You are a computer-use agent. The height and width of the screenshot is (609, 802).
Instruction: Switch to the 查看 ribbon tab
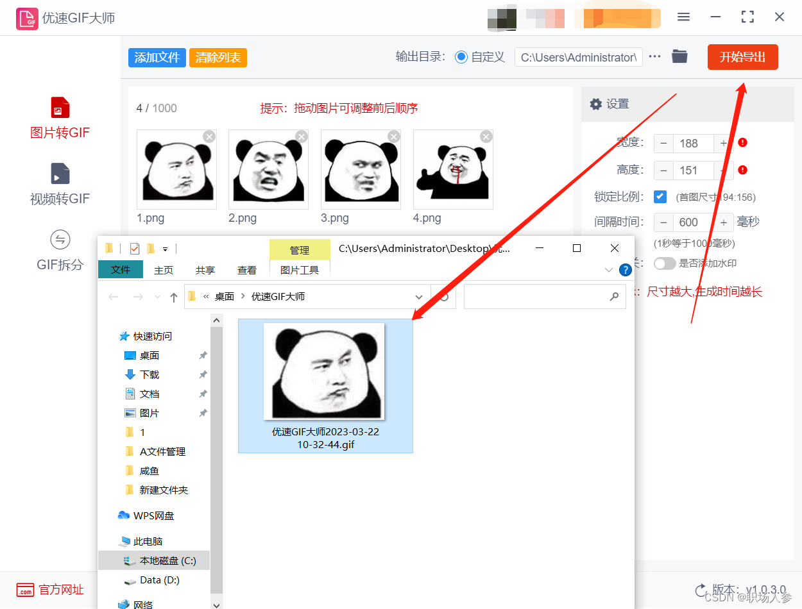(x=247, y=270)
